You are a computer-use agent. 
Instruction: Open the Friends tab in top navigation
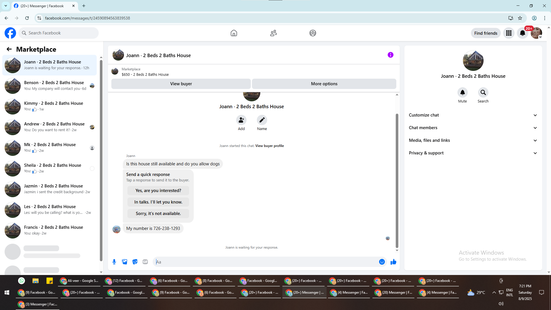pyautogui.click(x=273, y=33)
